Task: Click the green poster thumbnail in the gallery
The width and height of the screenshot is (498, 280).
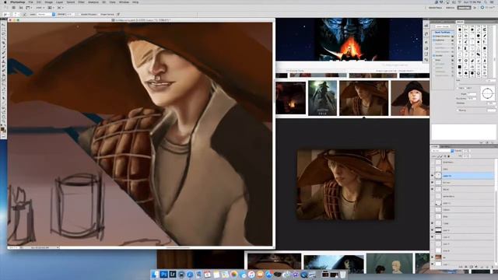Action: click(322, 98)
